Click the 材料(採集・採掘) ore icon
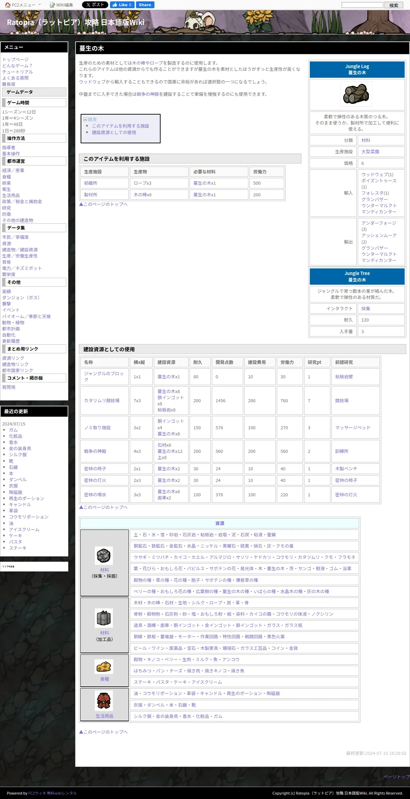410x799 pixels. click(x=104, y=556)
